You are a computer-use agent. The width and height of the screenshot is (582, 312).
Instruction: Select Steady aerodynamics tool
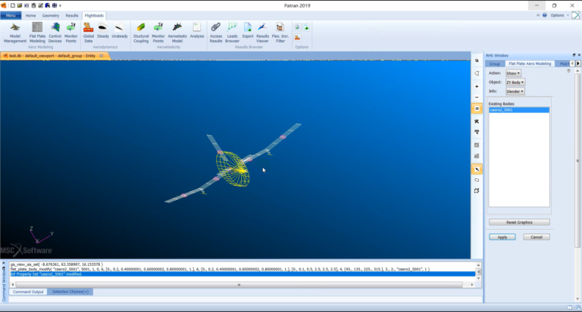coord(103,30)
